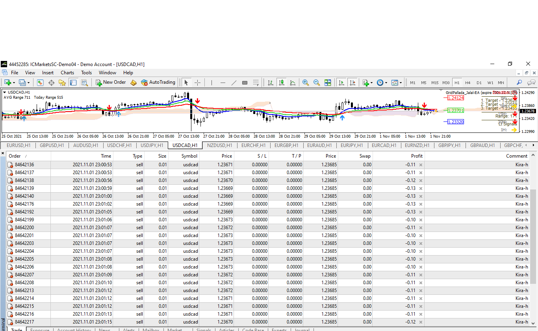
Task: Select order row 84642207
Action: tap(268, 275)
